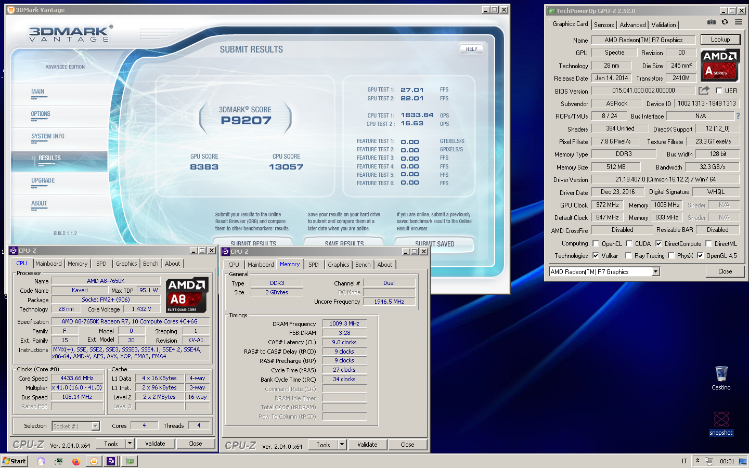Click the bird icon in quick launch
Screen dimensions: 749x468
pos(41,461)
